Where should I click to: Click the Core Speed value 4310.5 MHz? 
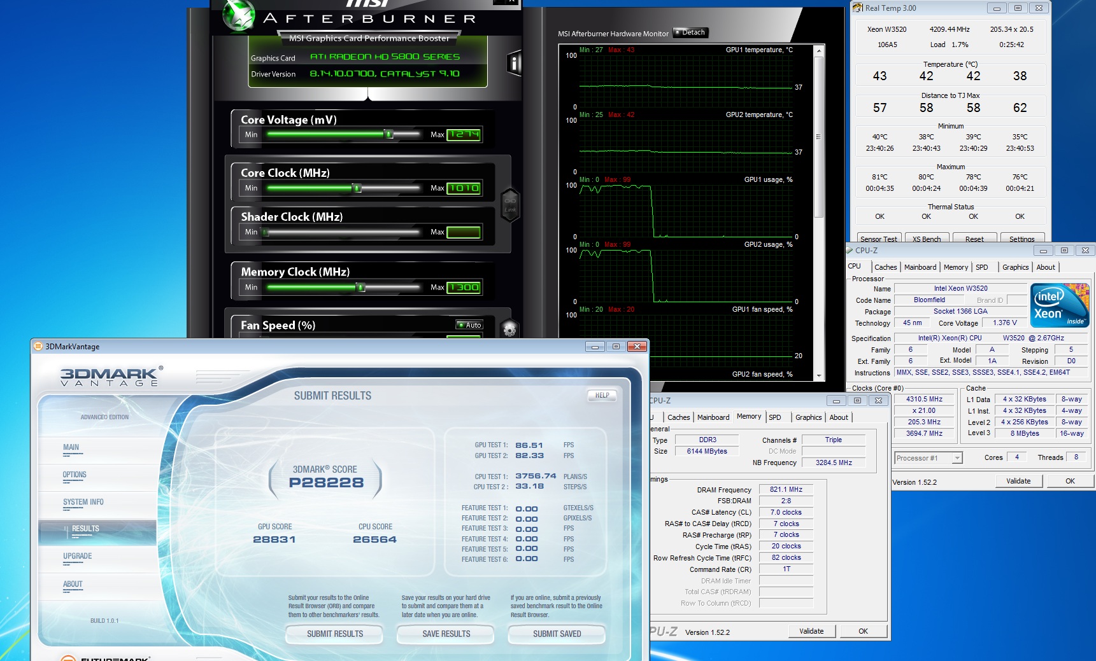coord(925,399)
